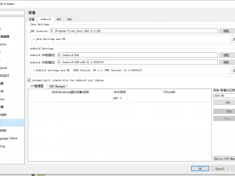Toggle Automatically create kits for Android tool chains

(29, 80)
